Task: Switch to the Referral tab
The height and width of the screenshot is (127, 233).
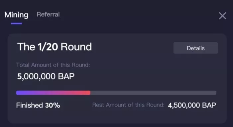Action: (48, 15)
